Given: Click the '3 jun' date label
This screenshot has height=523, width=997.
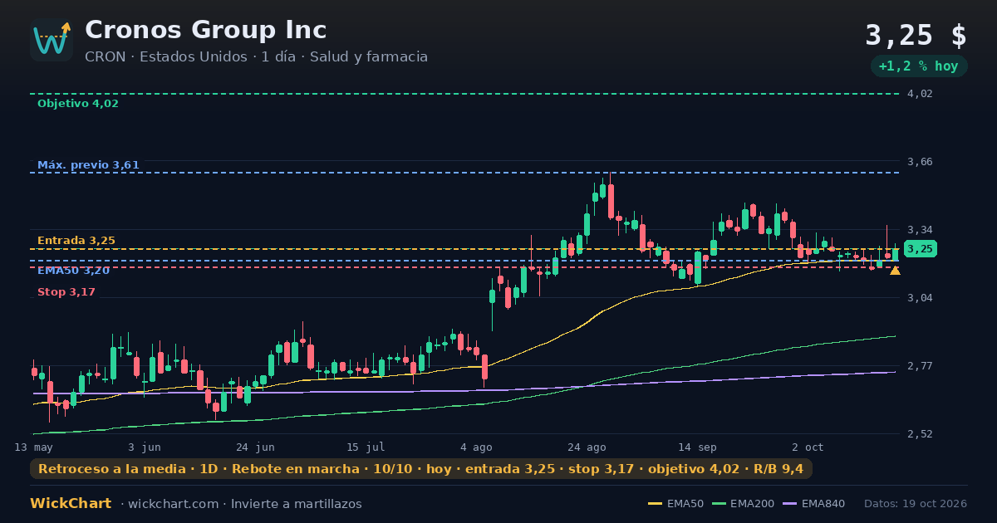Looking at the screenshot, I should (x=145, y=447).
